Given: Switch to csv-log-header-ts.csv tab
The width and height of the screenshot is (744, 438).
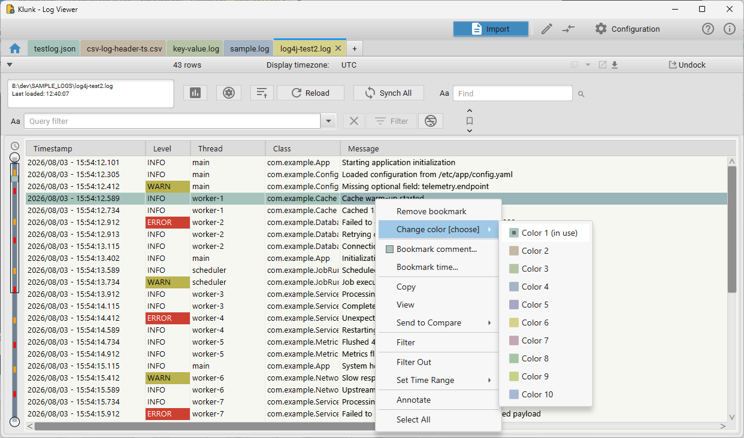Looking at the screenshot, I should point(124,48).
